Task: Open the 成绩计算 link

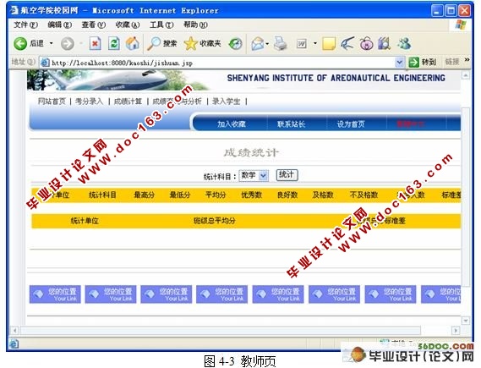Action: tap(128, 102)
